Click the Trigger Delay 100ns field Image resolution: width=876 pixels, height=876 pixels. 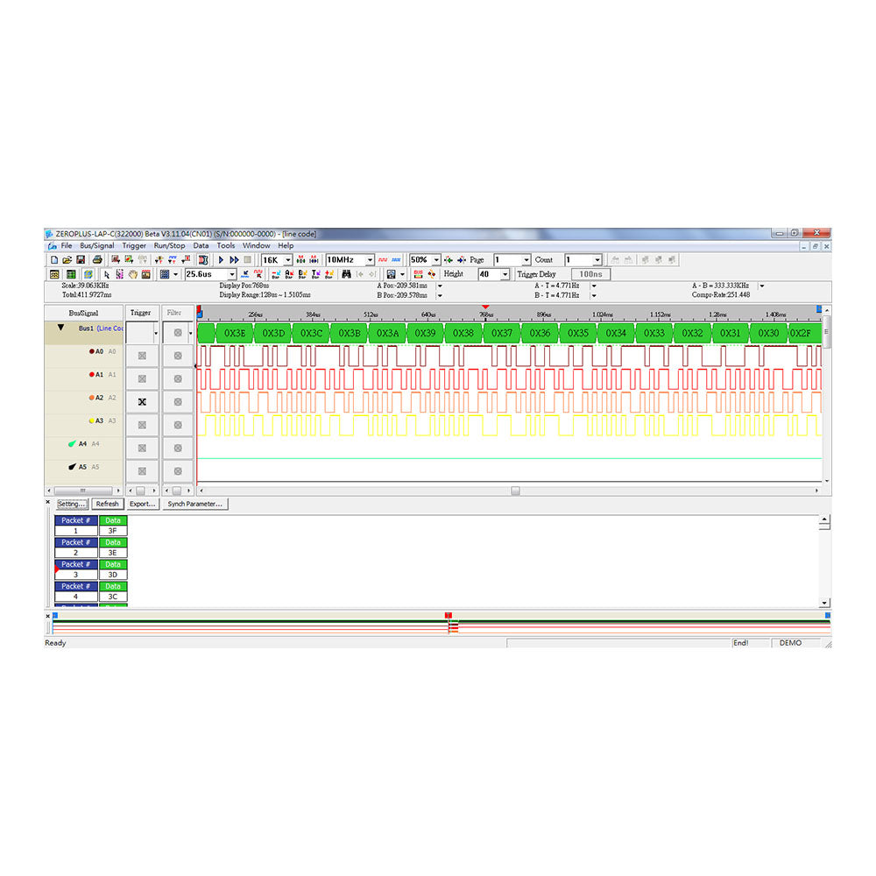(590, 274)
